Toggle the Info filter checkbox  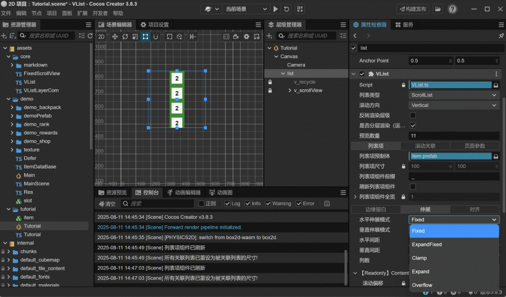coord(247,204)
